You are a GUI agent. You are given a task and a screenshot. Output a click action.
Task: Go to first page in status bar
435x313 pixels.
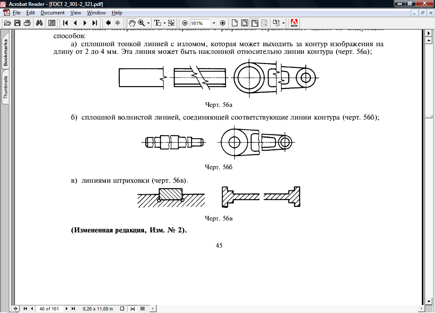click(x=25, y=309)
